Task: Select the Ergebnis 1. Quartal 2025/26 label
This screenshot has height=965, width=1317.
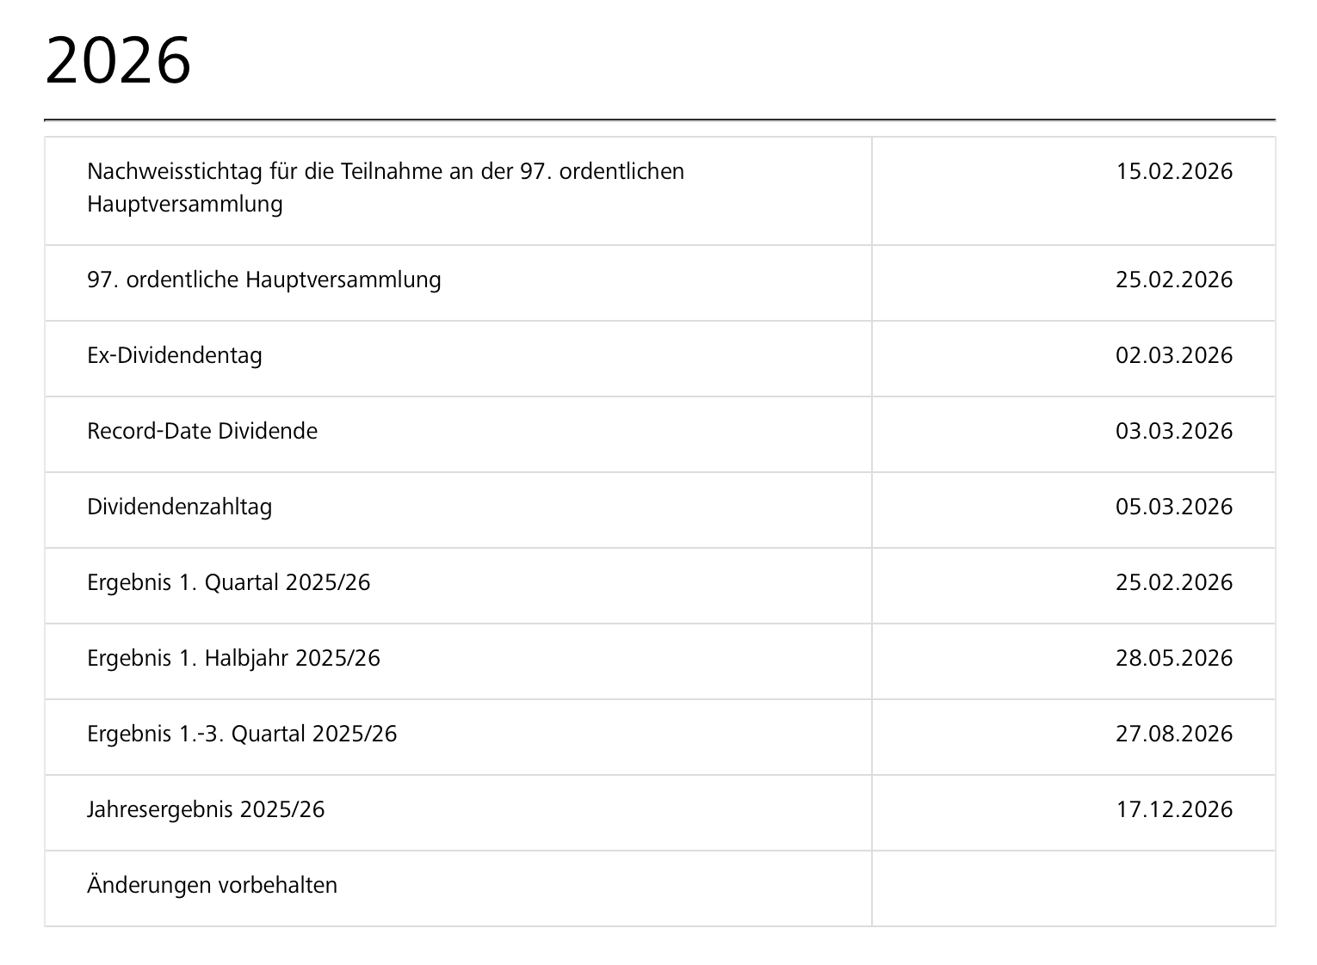Action: [x=228, y=582]
